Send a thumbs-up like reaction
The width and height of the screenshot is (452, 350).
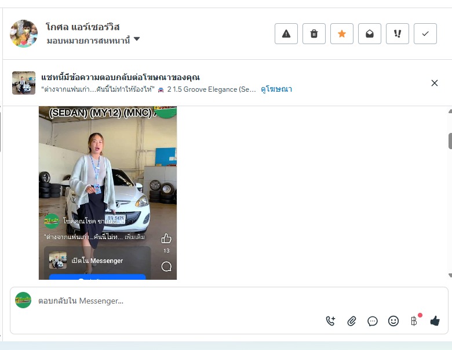point(435,321)
